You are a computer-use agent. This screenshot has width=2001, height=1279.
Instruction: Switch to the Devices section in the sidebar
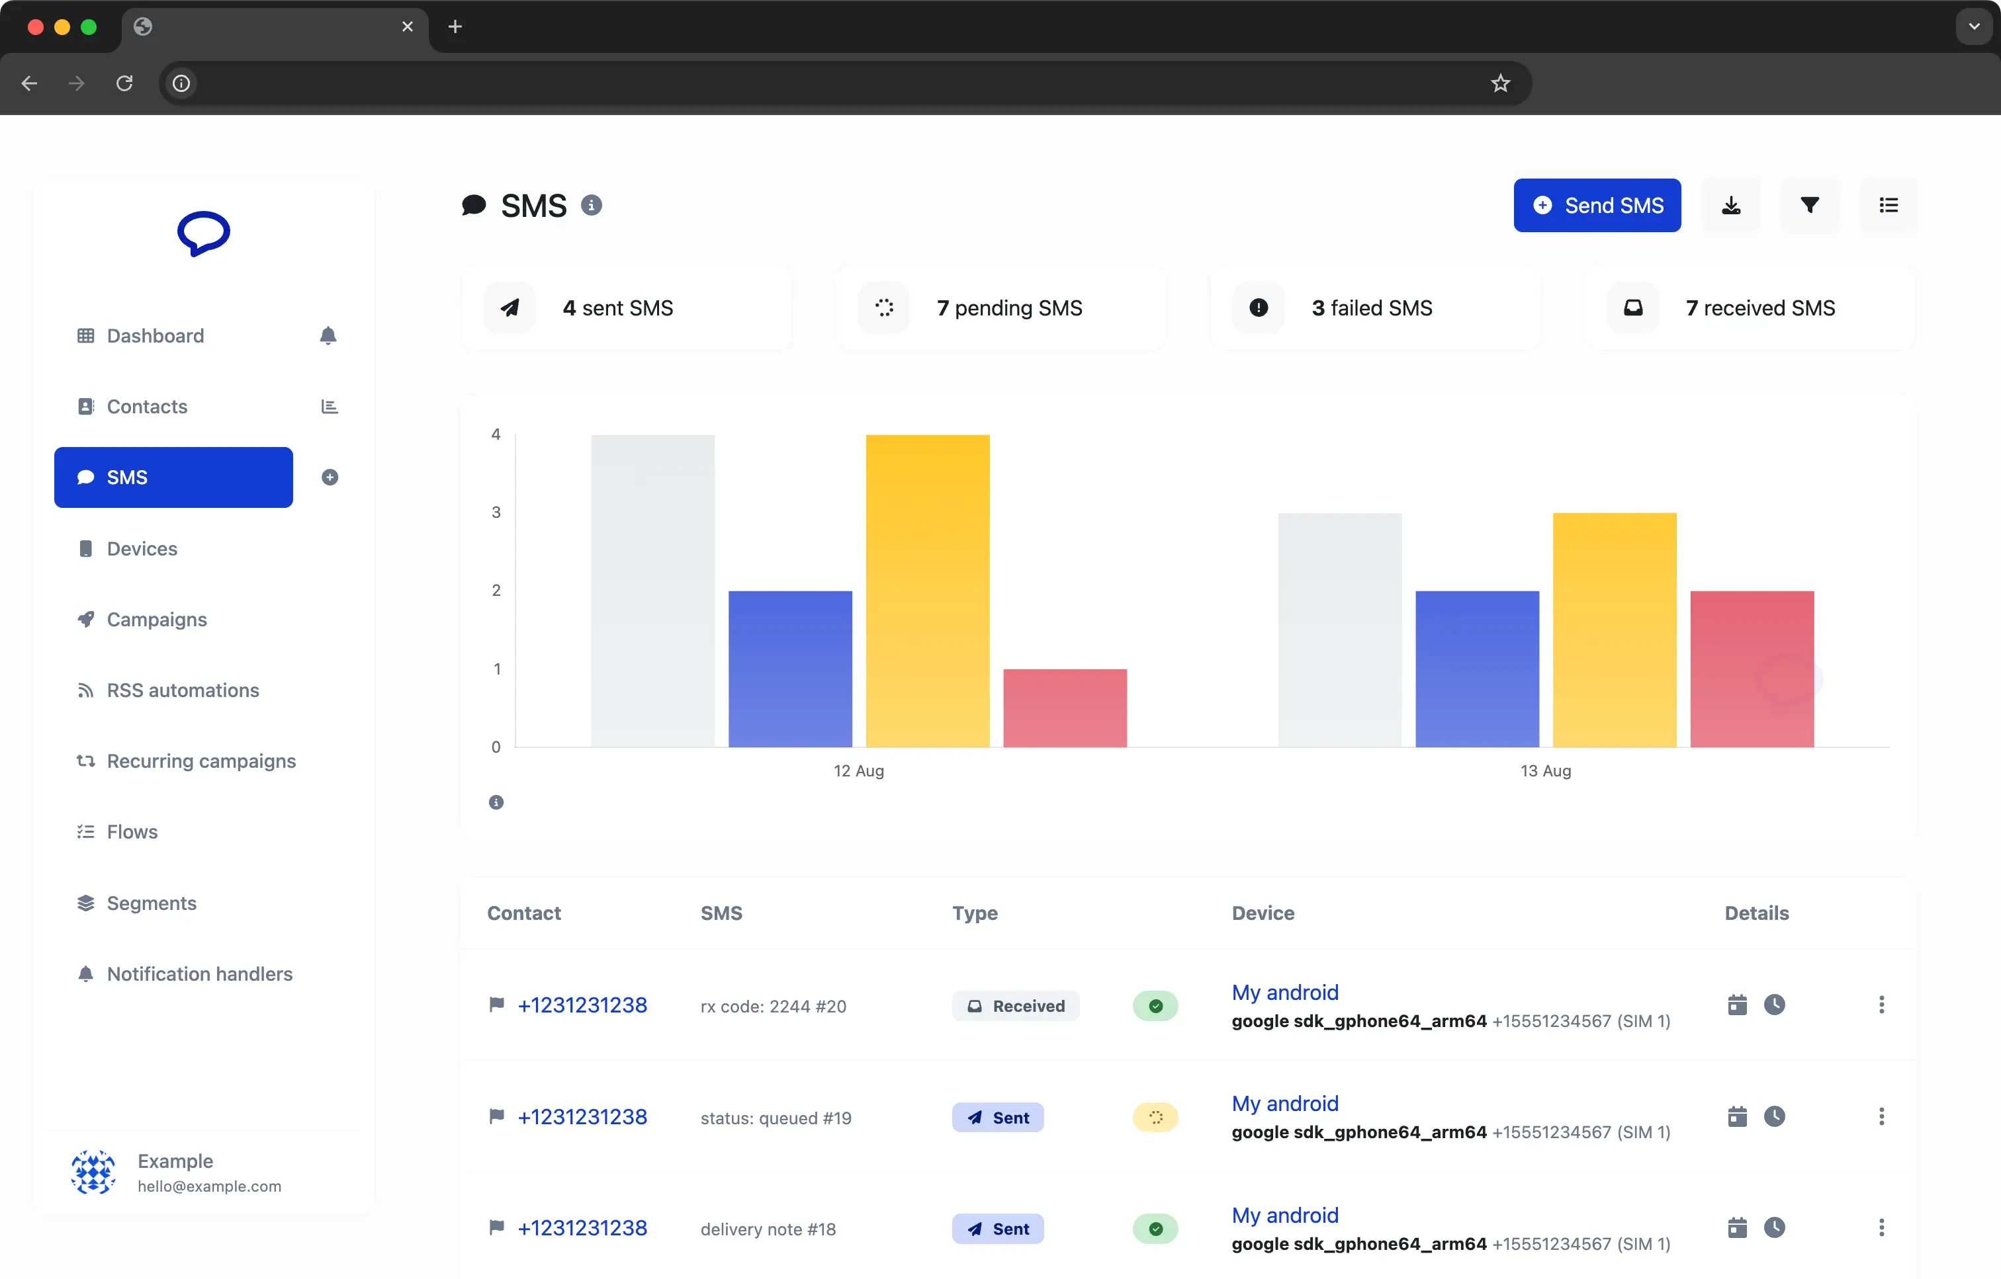click(141, 548)
